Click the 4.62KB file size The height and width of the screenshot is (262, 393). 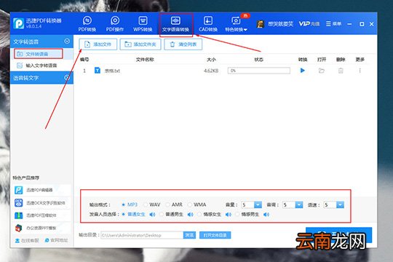(x=211, y=71)
